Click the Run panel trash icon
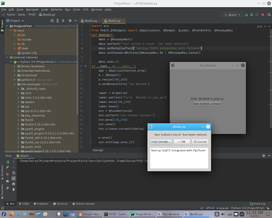The image size is (272, 218). (x=14, y=189)
